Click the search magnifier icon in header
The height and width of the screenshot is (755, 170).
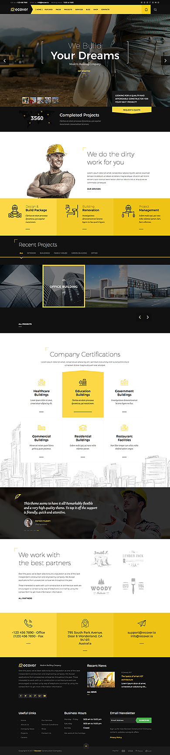[x=155, y=9]
